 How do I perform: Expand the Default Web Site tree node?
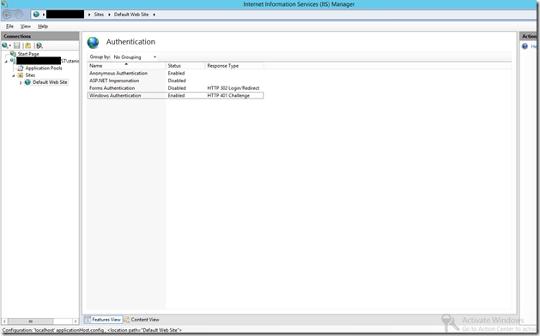click(21, 82)
